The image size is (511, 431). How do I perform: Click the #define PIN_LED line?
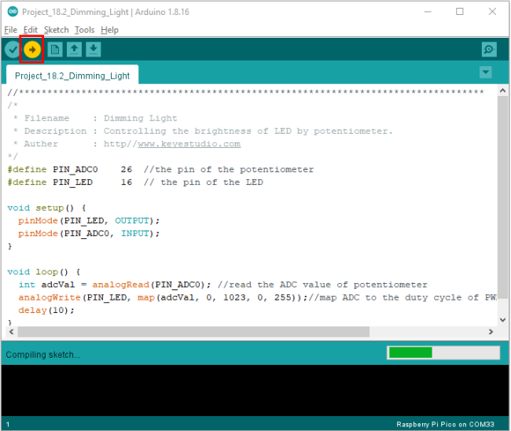[x=135, y=182]
